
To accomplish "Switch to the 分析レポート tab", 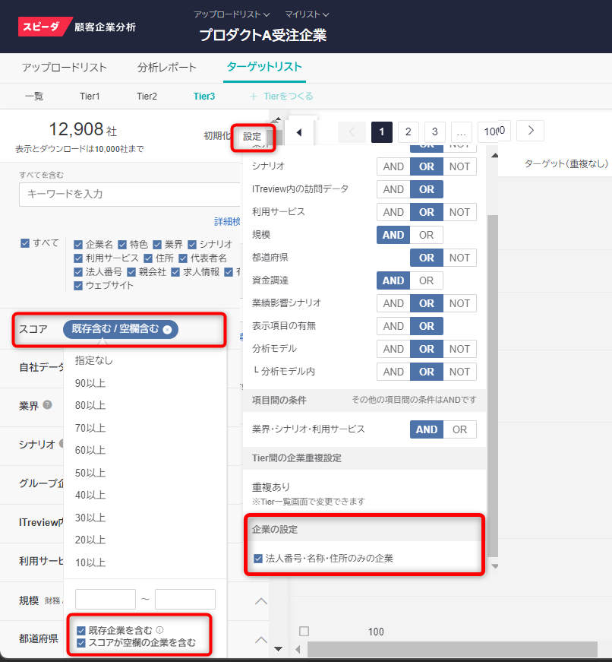I will [x=167, y=68].
